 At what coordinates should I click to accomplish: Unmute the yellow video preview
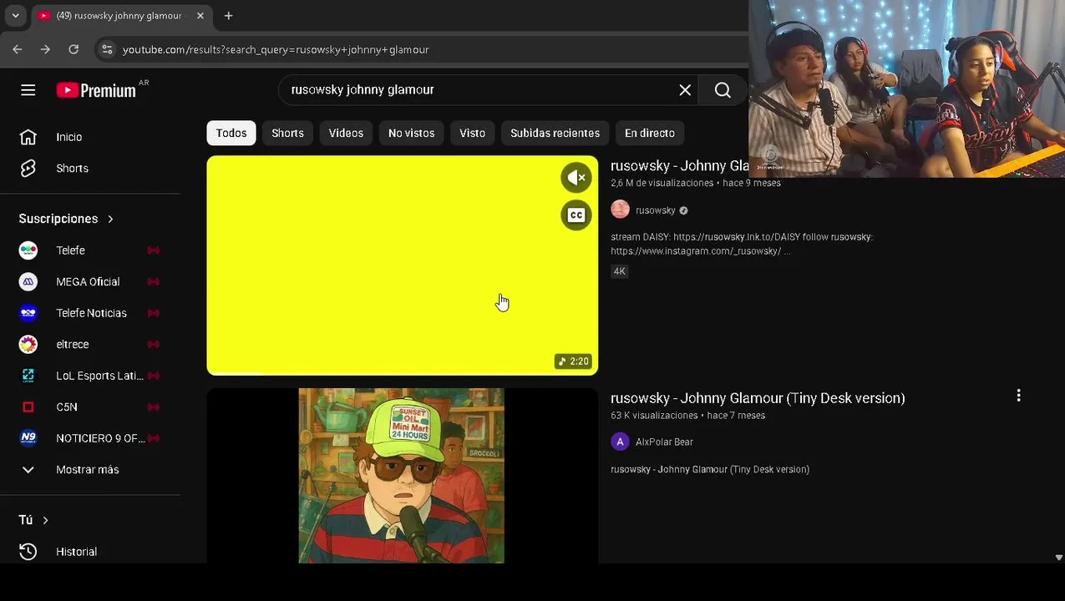[576, 178]
